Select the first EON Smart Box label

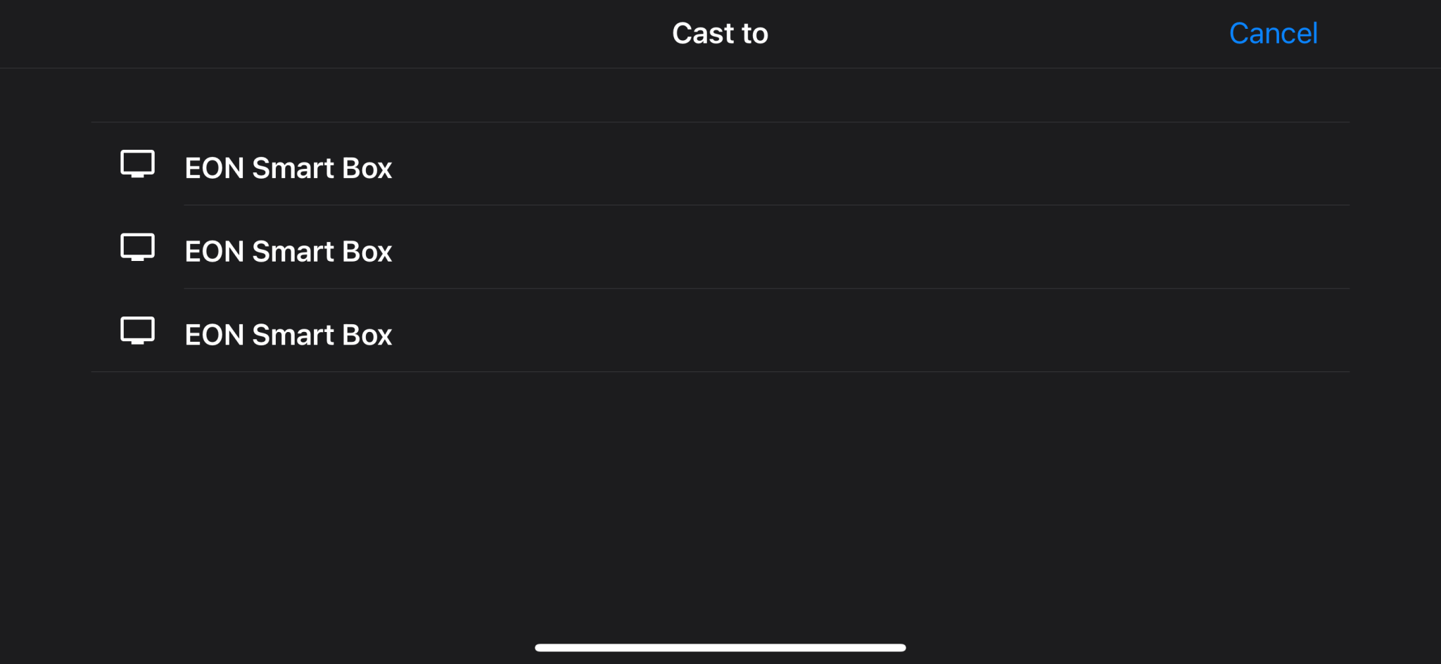[x=288, y=168]
